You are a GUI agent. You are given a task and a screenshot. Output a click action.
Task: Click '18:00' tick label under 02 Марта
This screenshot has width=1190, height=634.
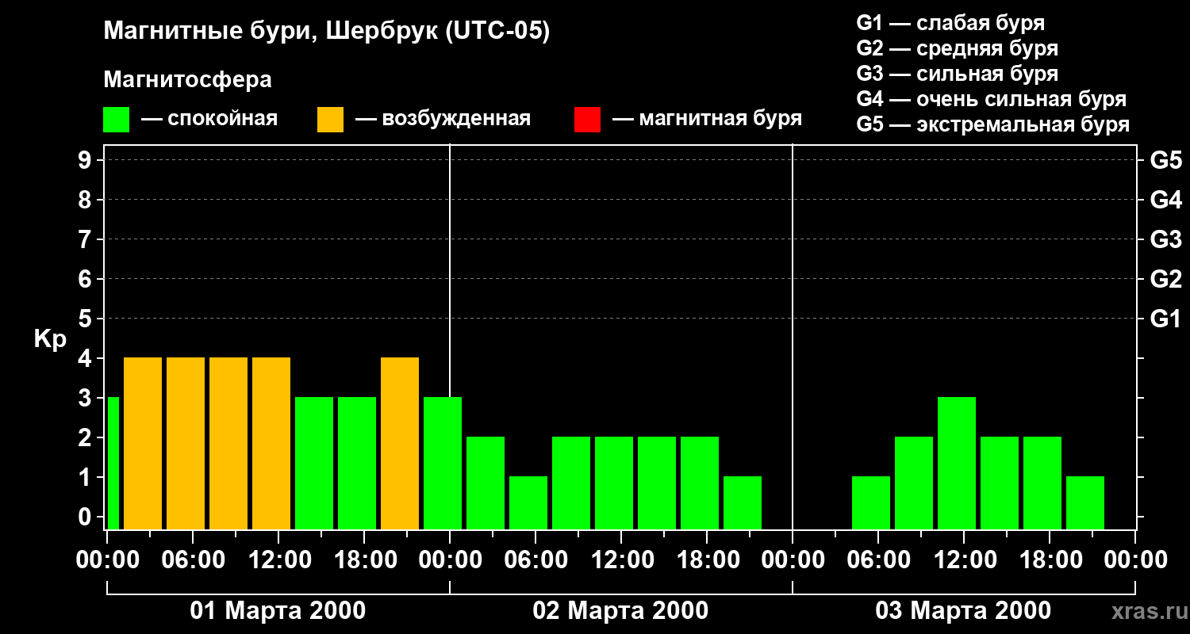coord(707,560)
